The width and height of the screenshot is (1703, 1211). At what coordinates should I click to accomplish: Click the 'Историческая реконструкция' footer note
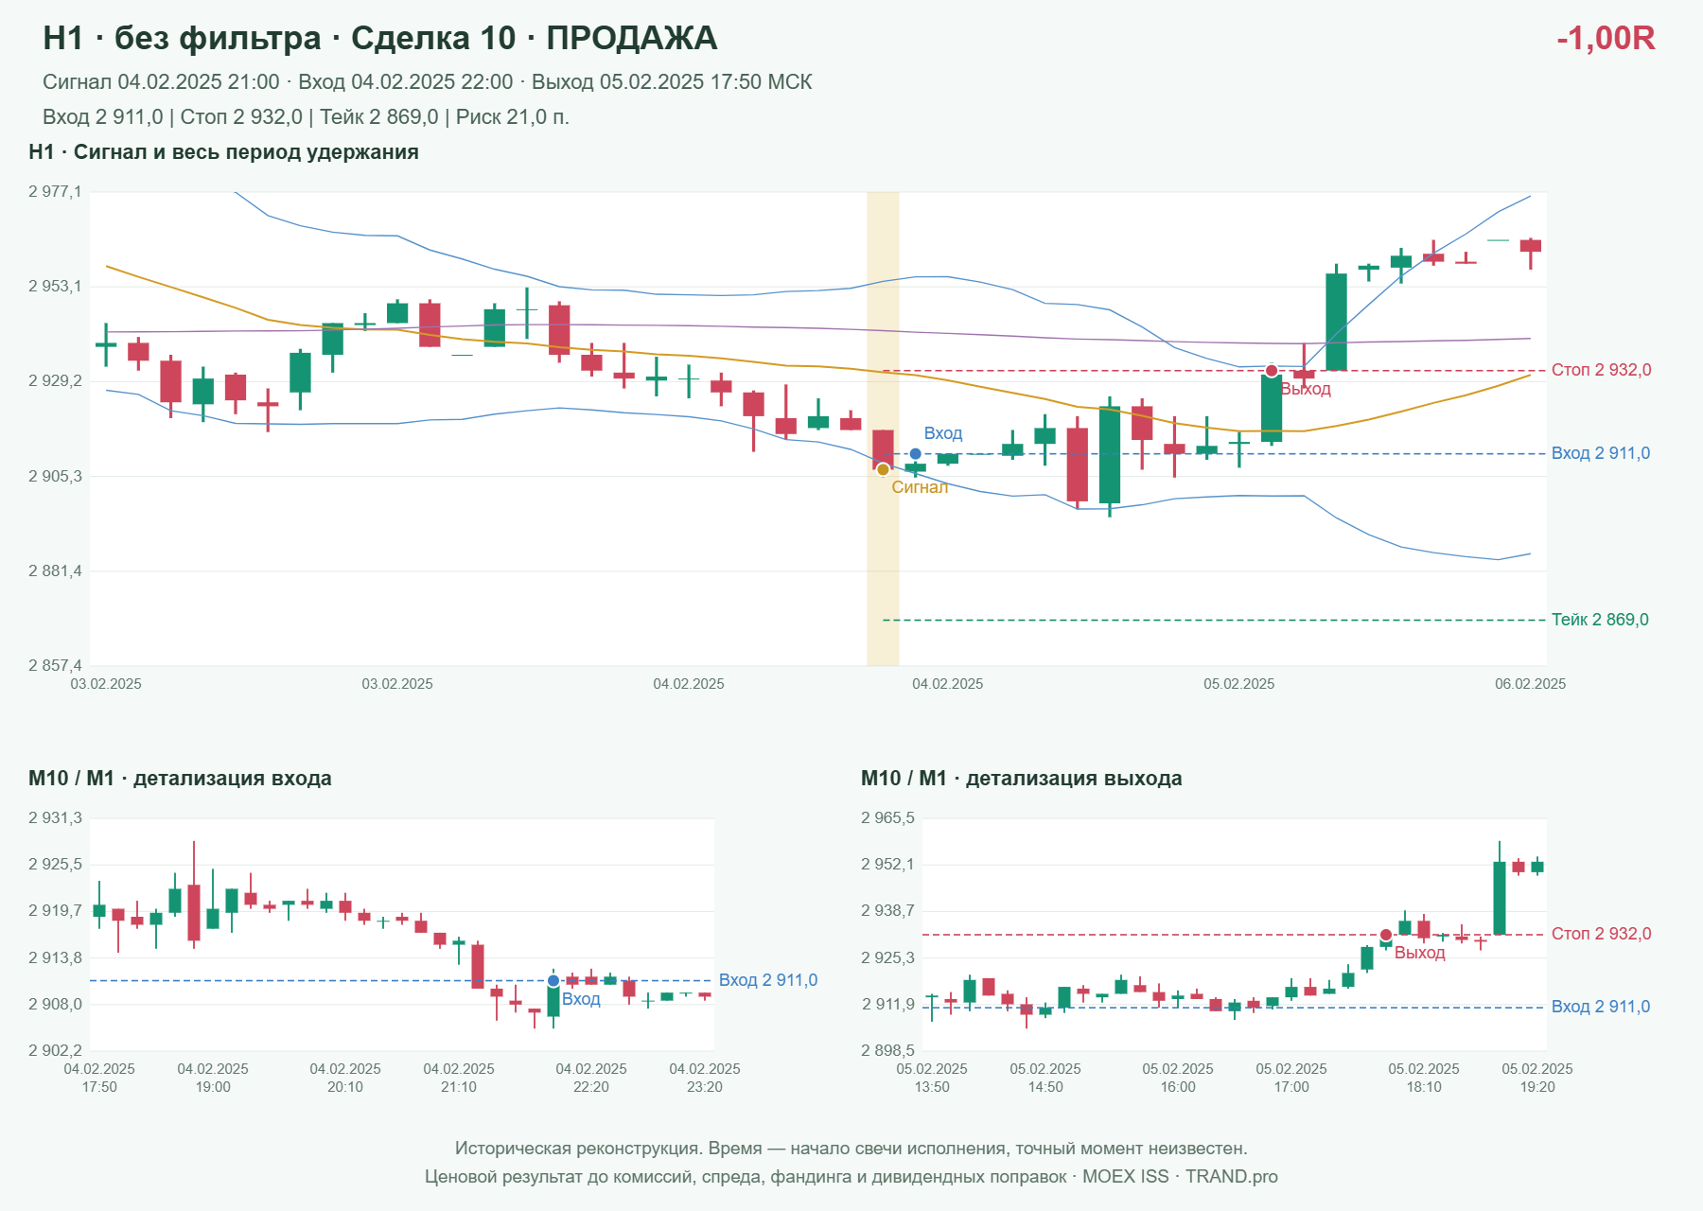tap(851, 1149)
